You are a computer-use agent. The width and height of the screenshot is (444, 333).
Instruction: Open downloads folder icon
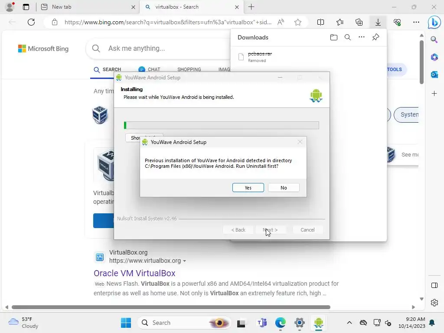click(334, 37)
